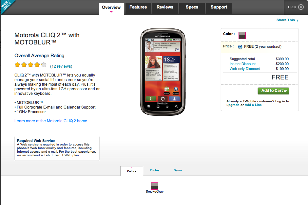
Task: Open the Specs tab
Action: pyautogui.click(x=192, y=7)
